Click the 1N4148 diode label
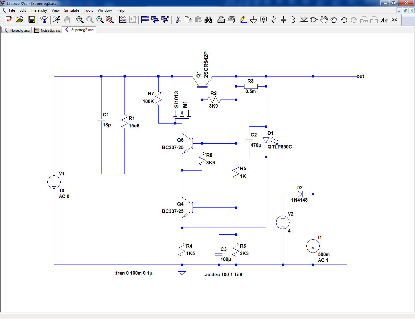The image size is (415, 319). 299,200
